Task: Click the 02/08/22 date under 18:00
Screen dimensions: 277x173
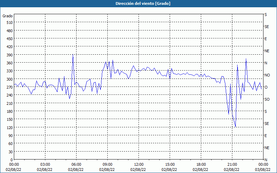Action: (x=200, y=170)
